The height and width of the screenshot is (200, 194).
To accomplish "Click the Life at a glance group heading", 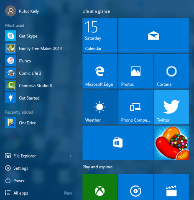I will pyautogui.click(x=96, y=11).
